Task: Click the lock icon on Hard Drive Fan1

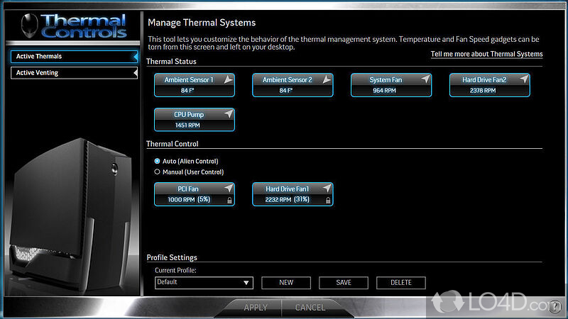Action: tap(327, 201)
